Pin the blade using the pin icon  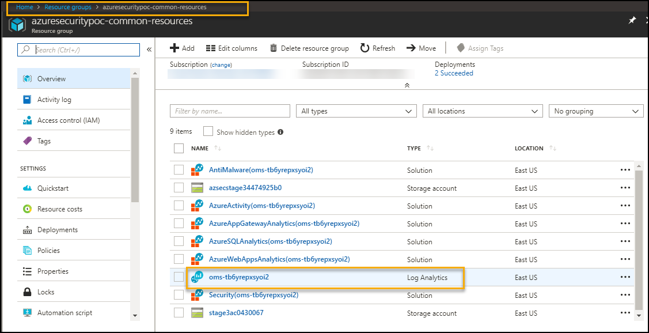[x=632, y=20]
